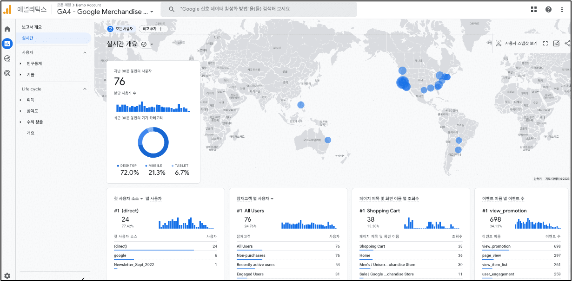Open Admin settings gear icon
The height and width of the screenshot is (281, 572).
tap(7, 275)
